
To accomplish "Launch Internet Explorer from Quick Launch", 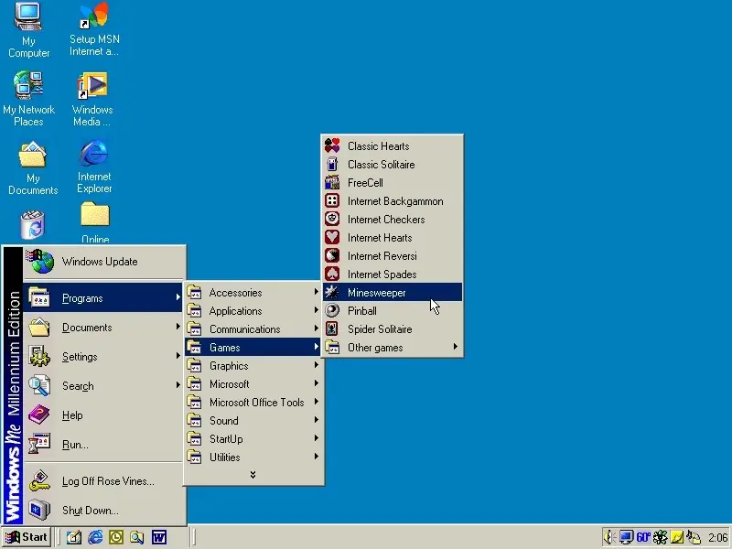I will click(x=94, y=537).
